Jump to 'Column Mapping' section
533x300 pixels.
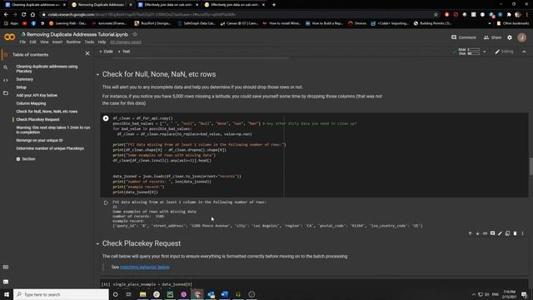(x=31, y=103)
